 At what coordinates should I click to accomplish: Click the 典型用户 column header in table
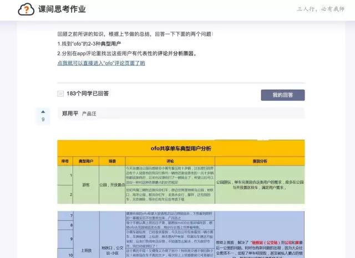[86, 161]
